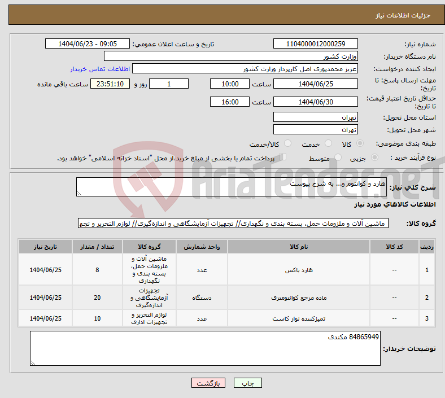The width and height of the screenshot is (445, 398).
Task: Click the validity time field 16:00
Action: pyautogui.click(x=230, y=102)
